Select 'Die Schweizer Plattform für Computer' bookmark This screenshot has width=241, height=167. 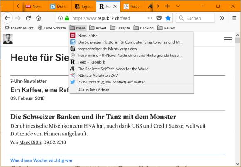(131, 42)
